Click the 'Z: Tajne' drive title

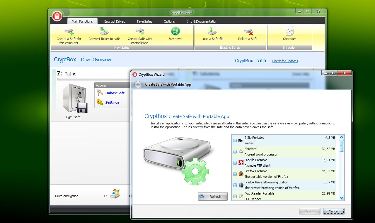(x=67, y=74)
